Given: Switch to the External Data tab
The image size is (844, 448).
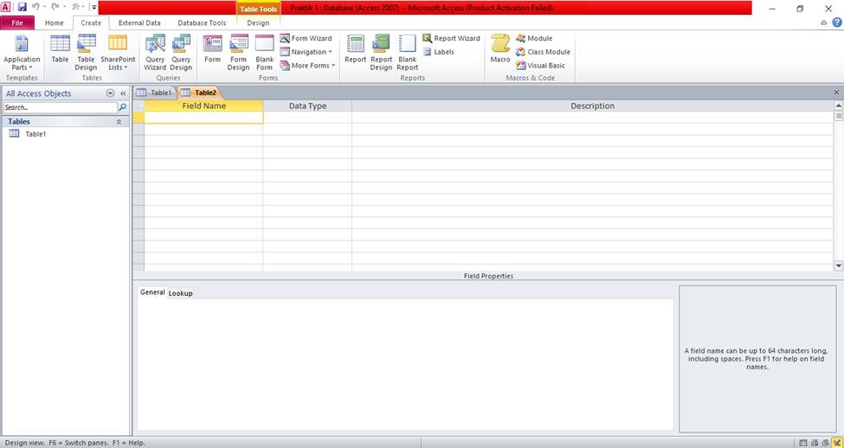Looking at the screenshot, I should coord(139,23).
